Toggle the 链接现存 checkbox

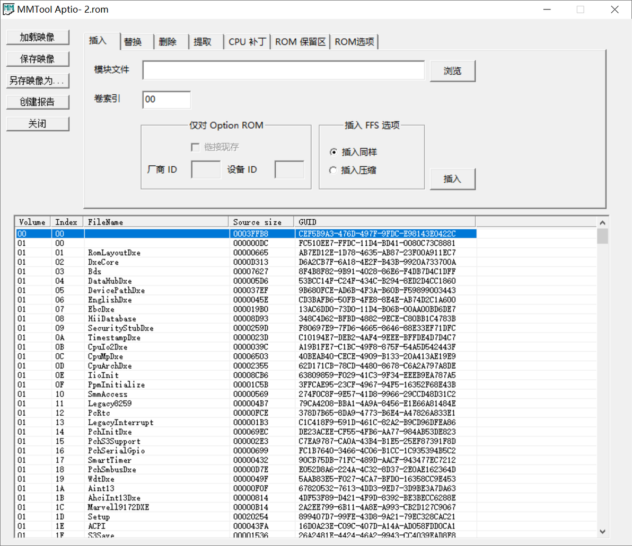click(x=196, y=147)
